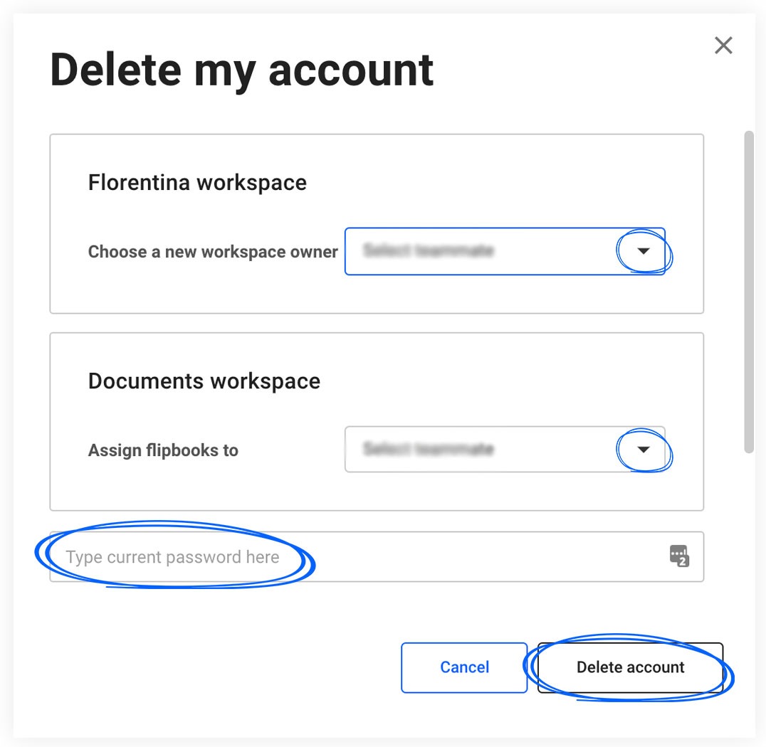This screenshot has height=747, width=766.
Task: Open the Select teammate dropdown for Florentina workspace
Action: click(505, 251)
